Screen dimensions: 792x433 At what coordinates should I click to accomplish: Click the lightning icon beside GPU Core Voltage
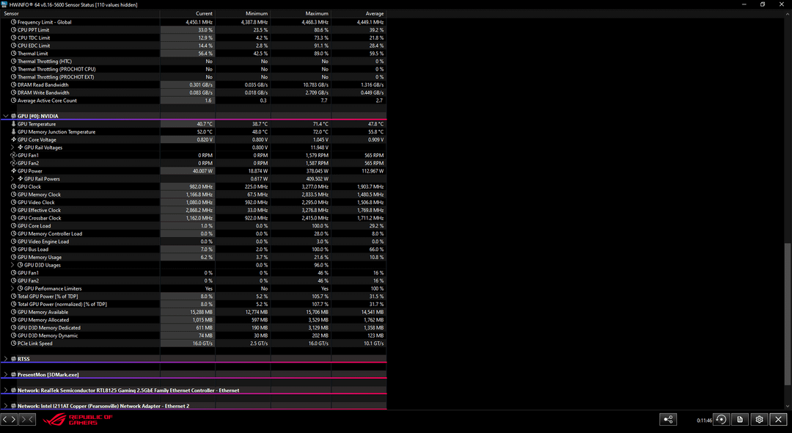tap(14, 139)
